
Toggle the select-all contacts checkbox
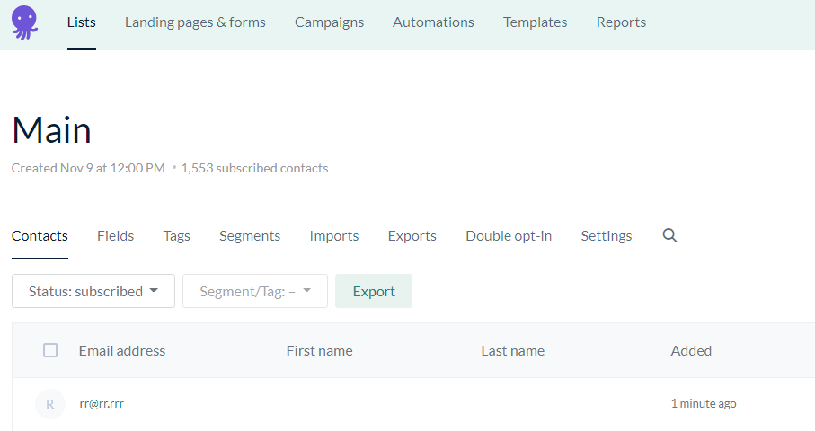(50, 350)
